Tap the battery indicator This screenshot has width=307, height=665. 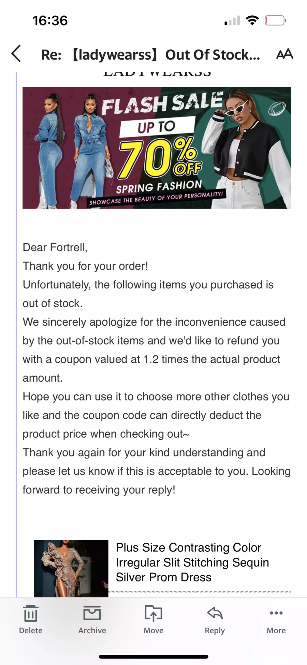pyautogui.click(x=276, y=20)
